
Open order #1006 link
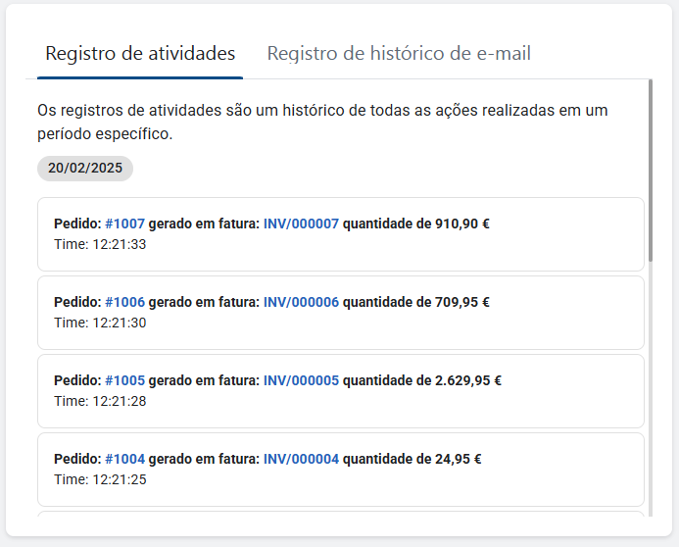[124, 302]
